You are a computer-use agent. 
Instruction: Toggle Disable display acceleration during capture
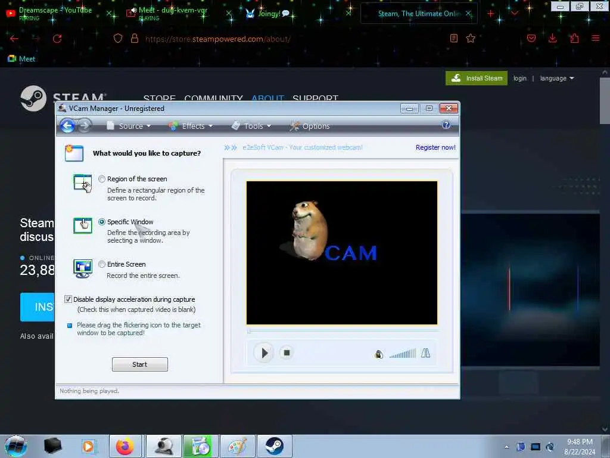(68, 299)
